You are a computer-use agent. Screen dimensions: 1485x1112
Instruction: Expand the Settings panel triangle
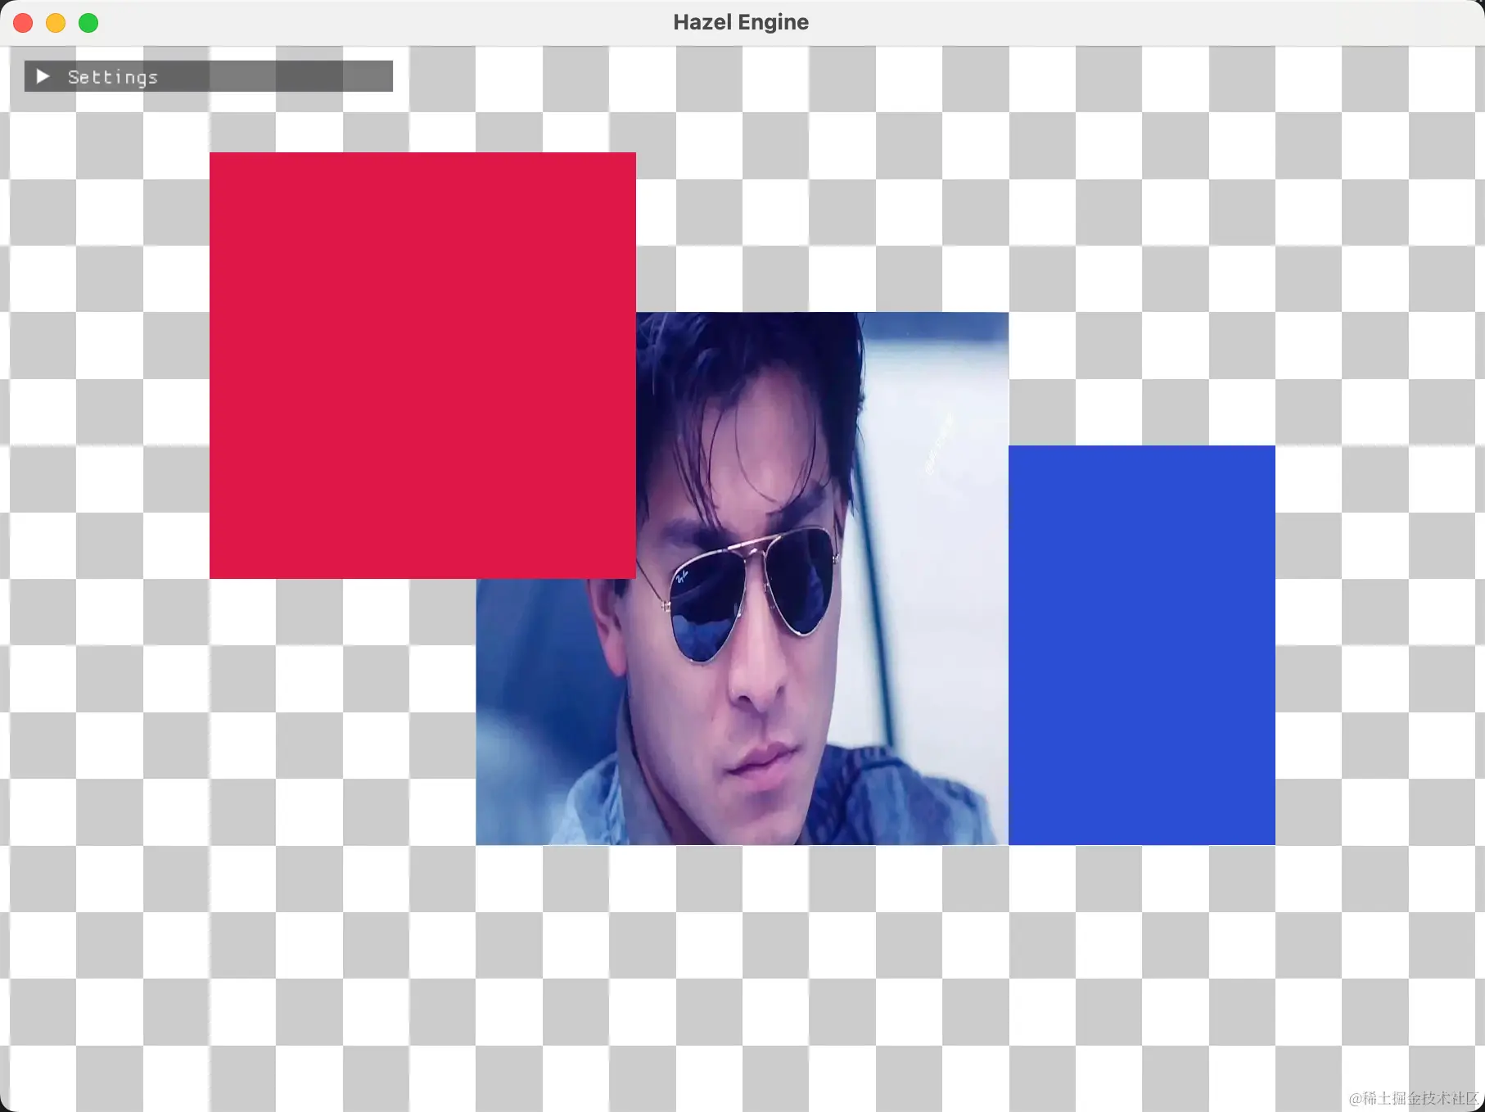[x=43, y=76]
